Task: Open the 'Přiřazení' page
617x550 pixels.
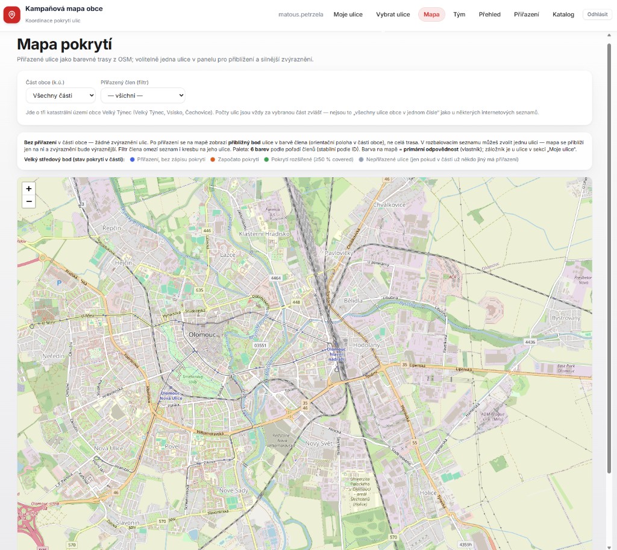Action: (x=526, y=14)
